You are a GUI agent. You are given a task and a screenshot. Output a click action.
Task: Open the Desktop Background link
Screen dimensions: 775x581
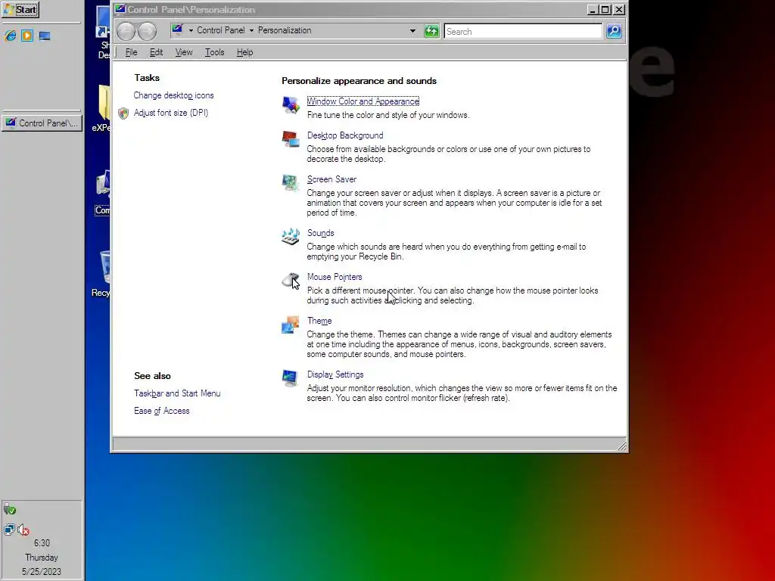(x=345, y=135)
